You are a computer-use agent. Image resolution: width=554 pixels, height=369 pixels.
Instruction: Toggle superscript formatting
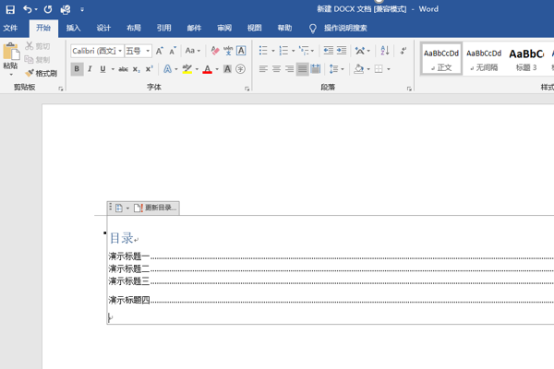click(x=149, y=69)
